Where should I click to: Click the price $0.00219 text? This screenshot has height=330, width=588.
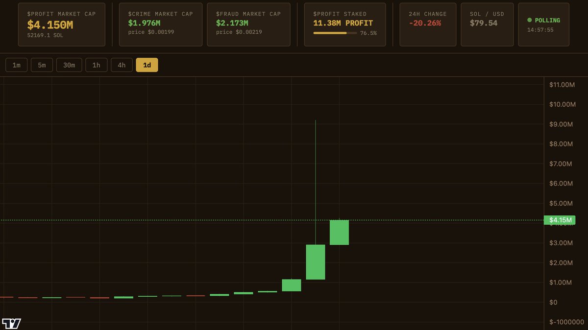[239, 32]
